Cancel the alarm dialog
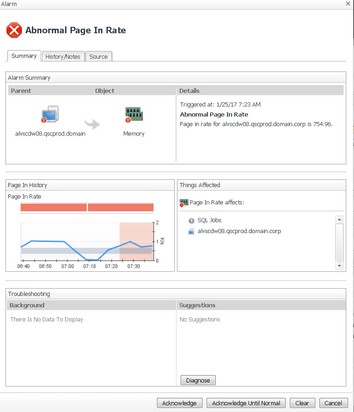This screenshot has width=354, height=412. click(334, 403)
